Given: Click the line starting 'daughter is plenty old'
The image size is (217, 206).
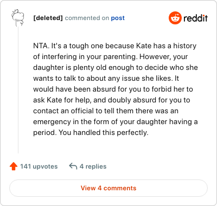Looking at the screenshot, I should coord(116,68).
